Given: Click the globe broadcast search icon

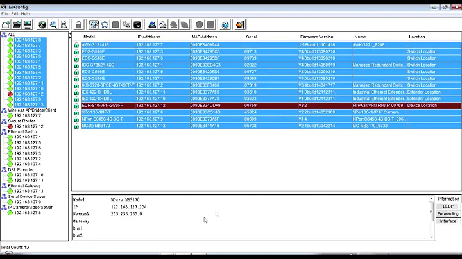Looking at the screenshot, I should [x=42, y=25].
